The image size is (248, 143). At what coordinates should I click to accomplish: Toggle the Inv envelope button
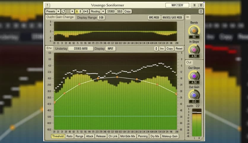162,48
